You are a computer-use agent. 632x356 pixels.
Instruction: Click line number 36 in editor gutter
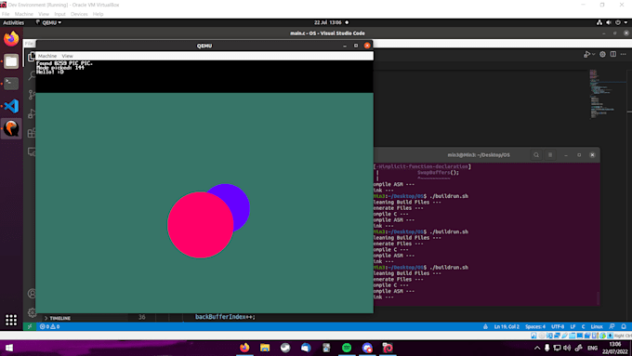[142, 317]
